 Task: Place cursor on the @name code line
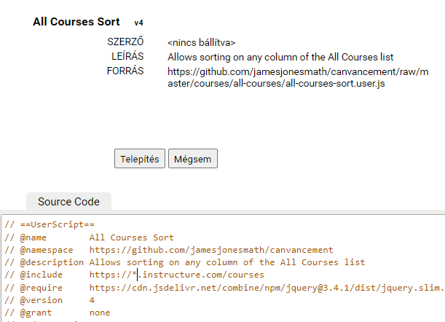pos(89,237)
